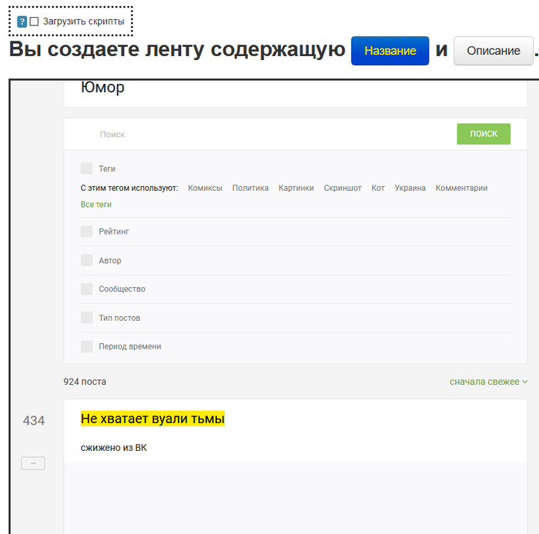
Task: Expand the Тип постов filter
Action: (119, 318)
